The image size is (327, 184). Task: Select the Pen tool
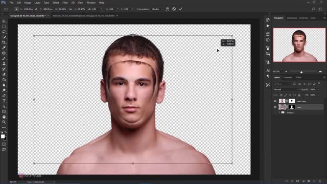pos(4,96)
